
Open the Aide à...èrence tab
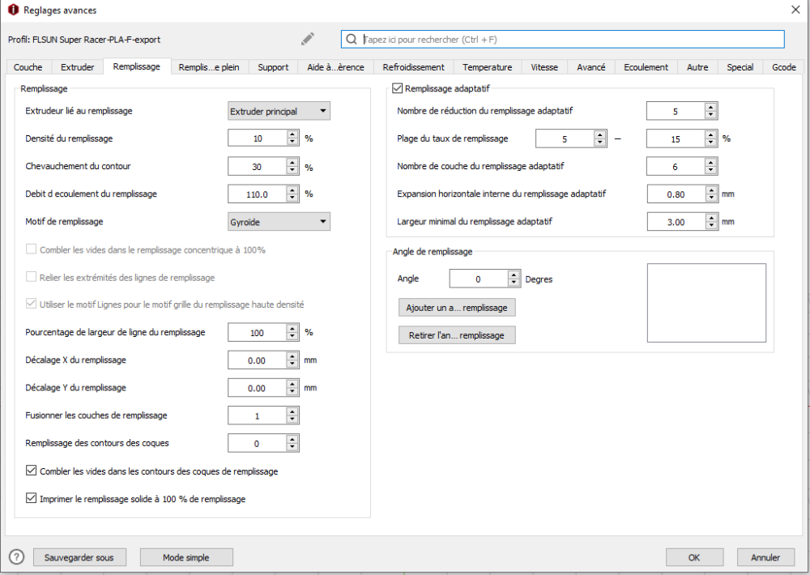(335, 67)
